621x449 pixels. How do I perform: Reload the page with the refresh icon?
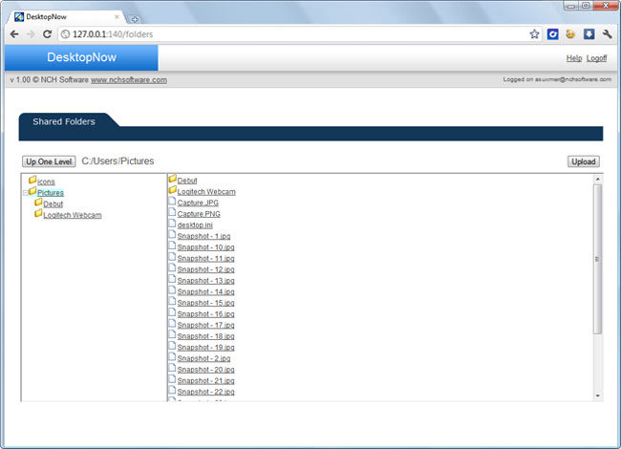pyautogui.click(x=49, y=34)
